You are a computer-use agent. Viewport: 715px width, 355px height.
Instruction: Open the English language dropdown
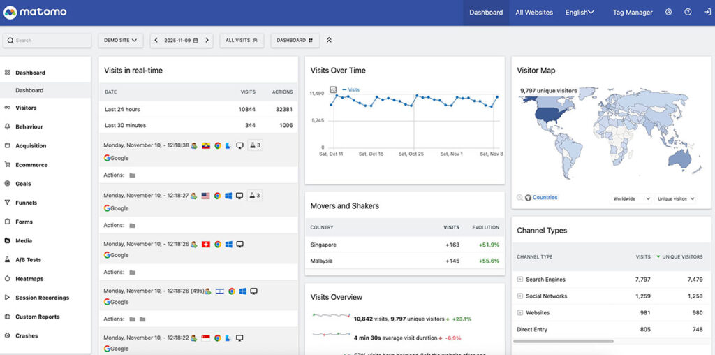pos(580,13)
